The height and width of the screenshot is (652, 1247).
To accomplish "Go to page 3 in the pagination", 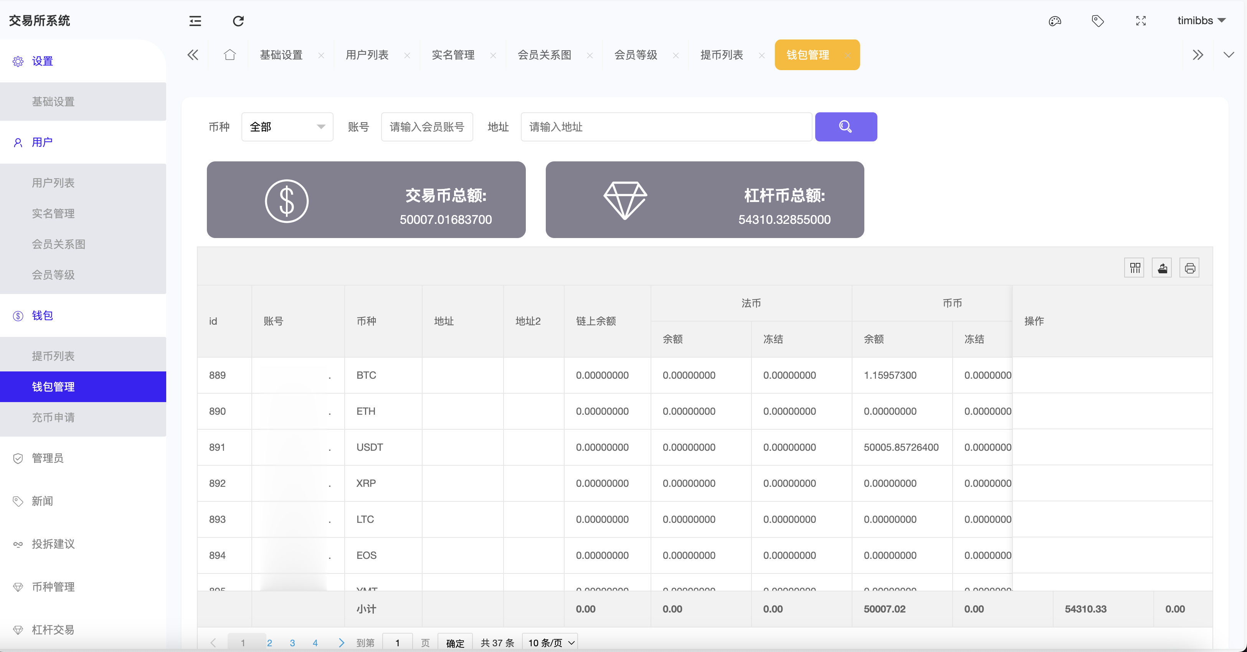I will (x=292, y=643).
